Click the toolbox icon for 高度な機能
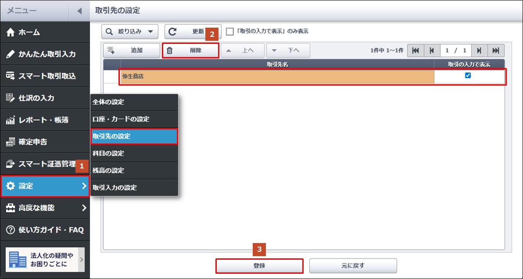The width and height of the screenshot is (523, 279). (x=11, y=208)
